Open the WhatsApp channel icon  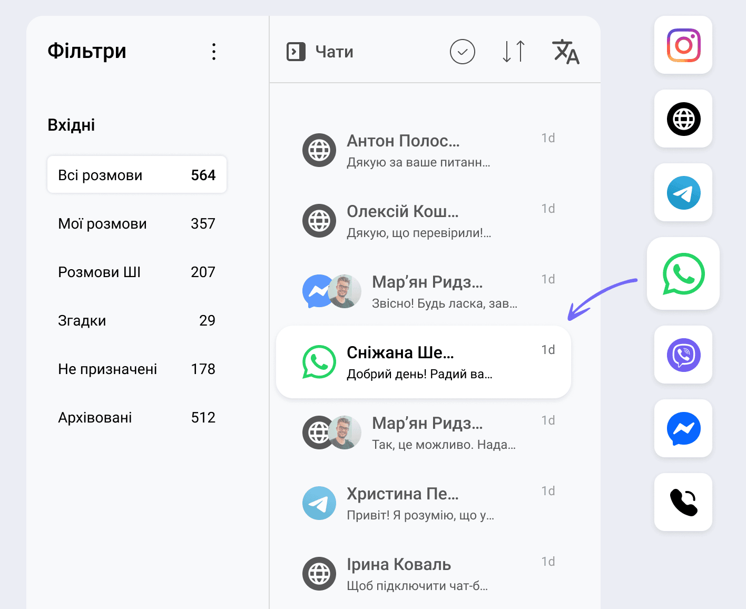coord(683,273)
